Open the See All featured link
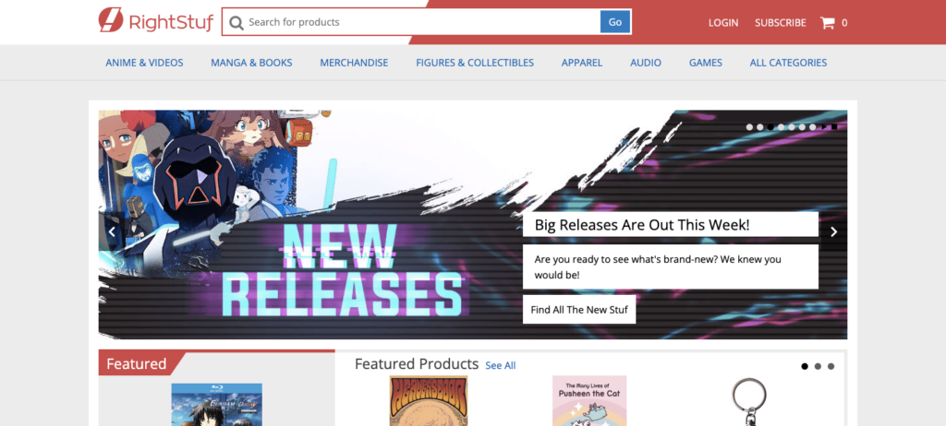Viewport: 946px width, 426px height. pos(500,366)
